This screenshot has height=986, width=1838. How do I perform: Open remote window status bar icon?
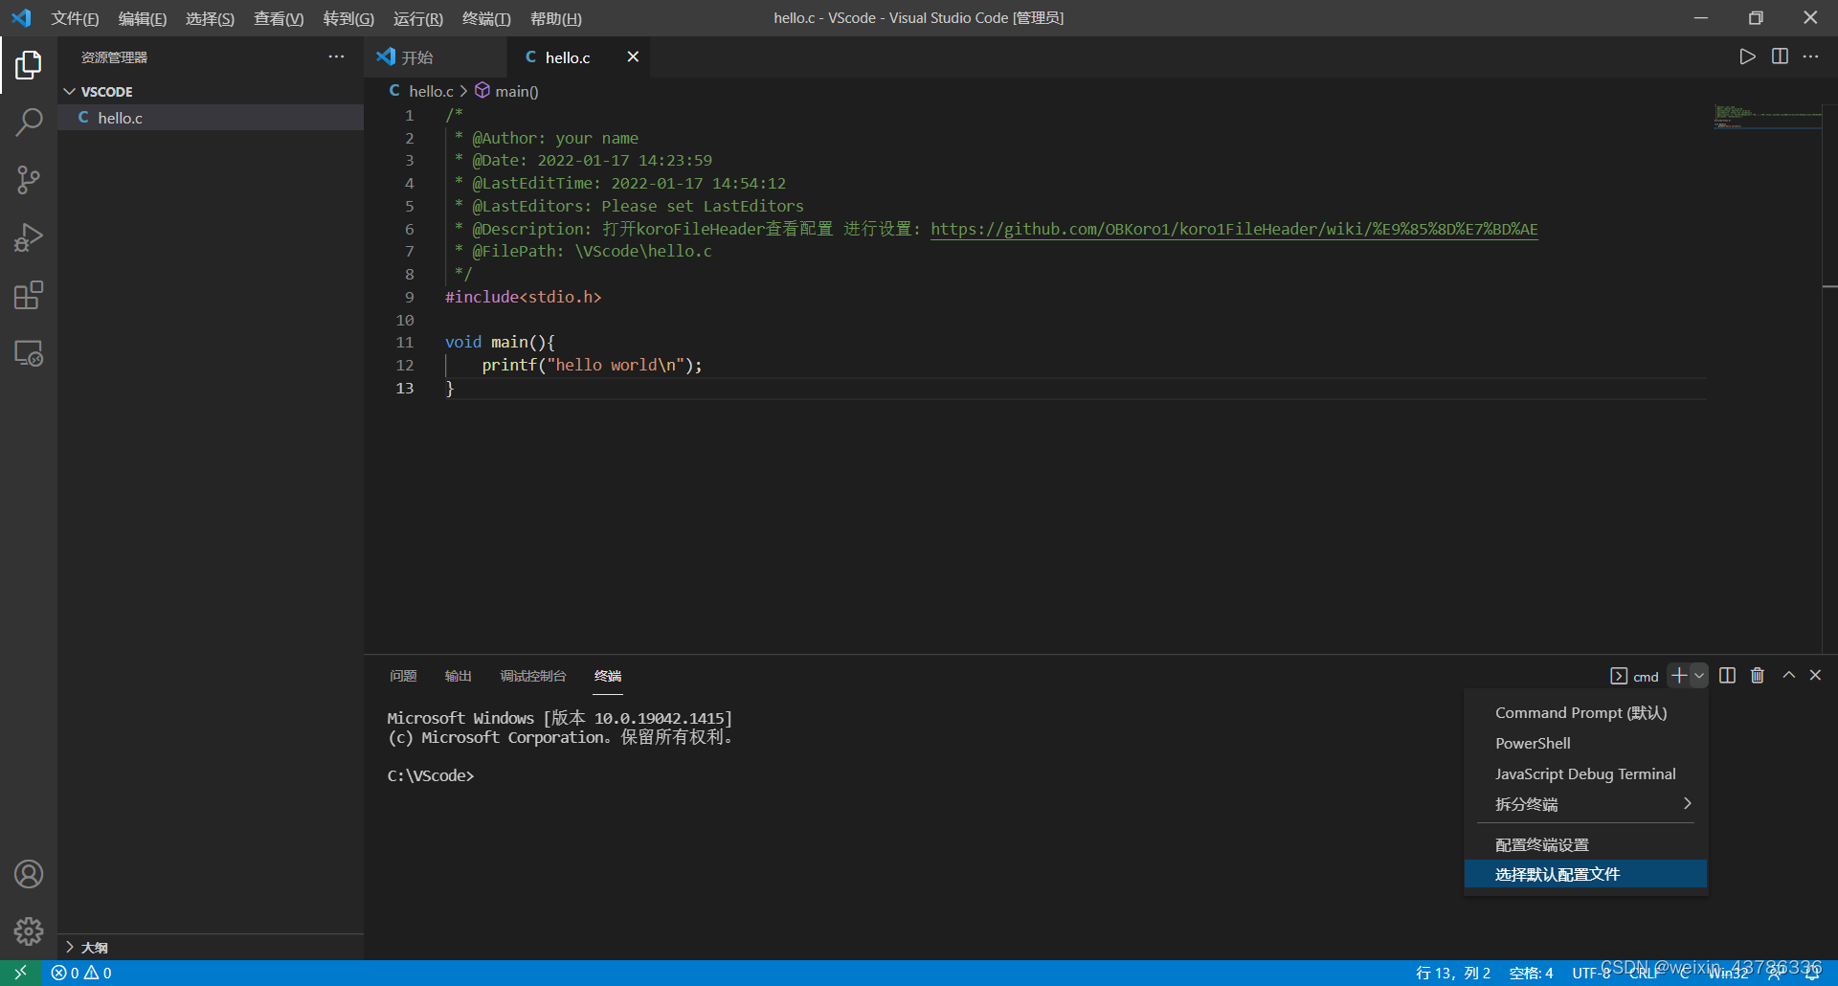click(x=20, y=973)
